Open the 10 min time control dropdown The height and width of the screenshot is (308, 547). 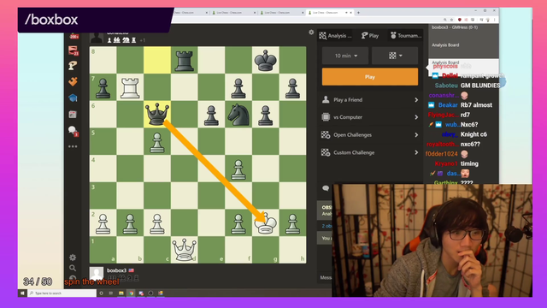tap(345, 56)
